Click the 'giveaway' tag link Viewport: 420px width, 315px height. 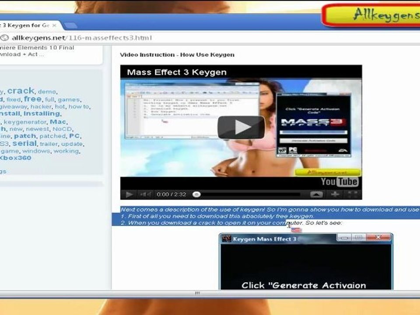(x=14, y=107)
